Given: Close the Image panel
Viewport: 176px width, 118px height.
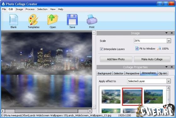Looking at the screenshot, I should click(172, 33).
